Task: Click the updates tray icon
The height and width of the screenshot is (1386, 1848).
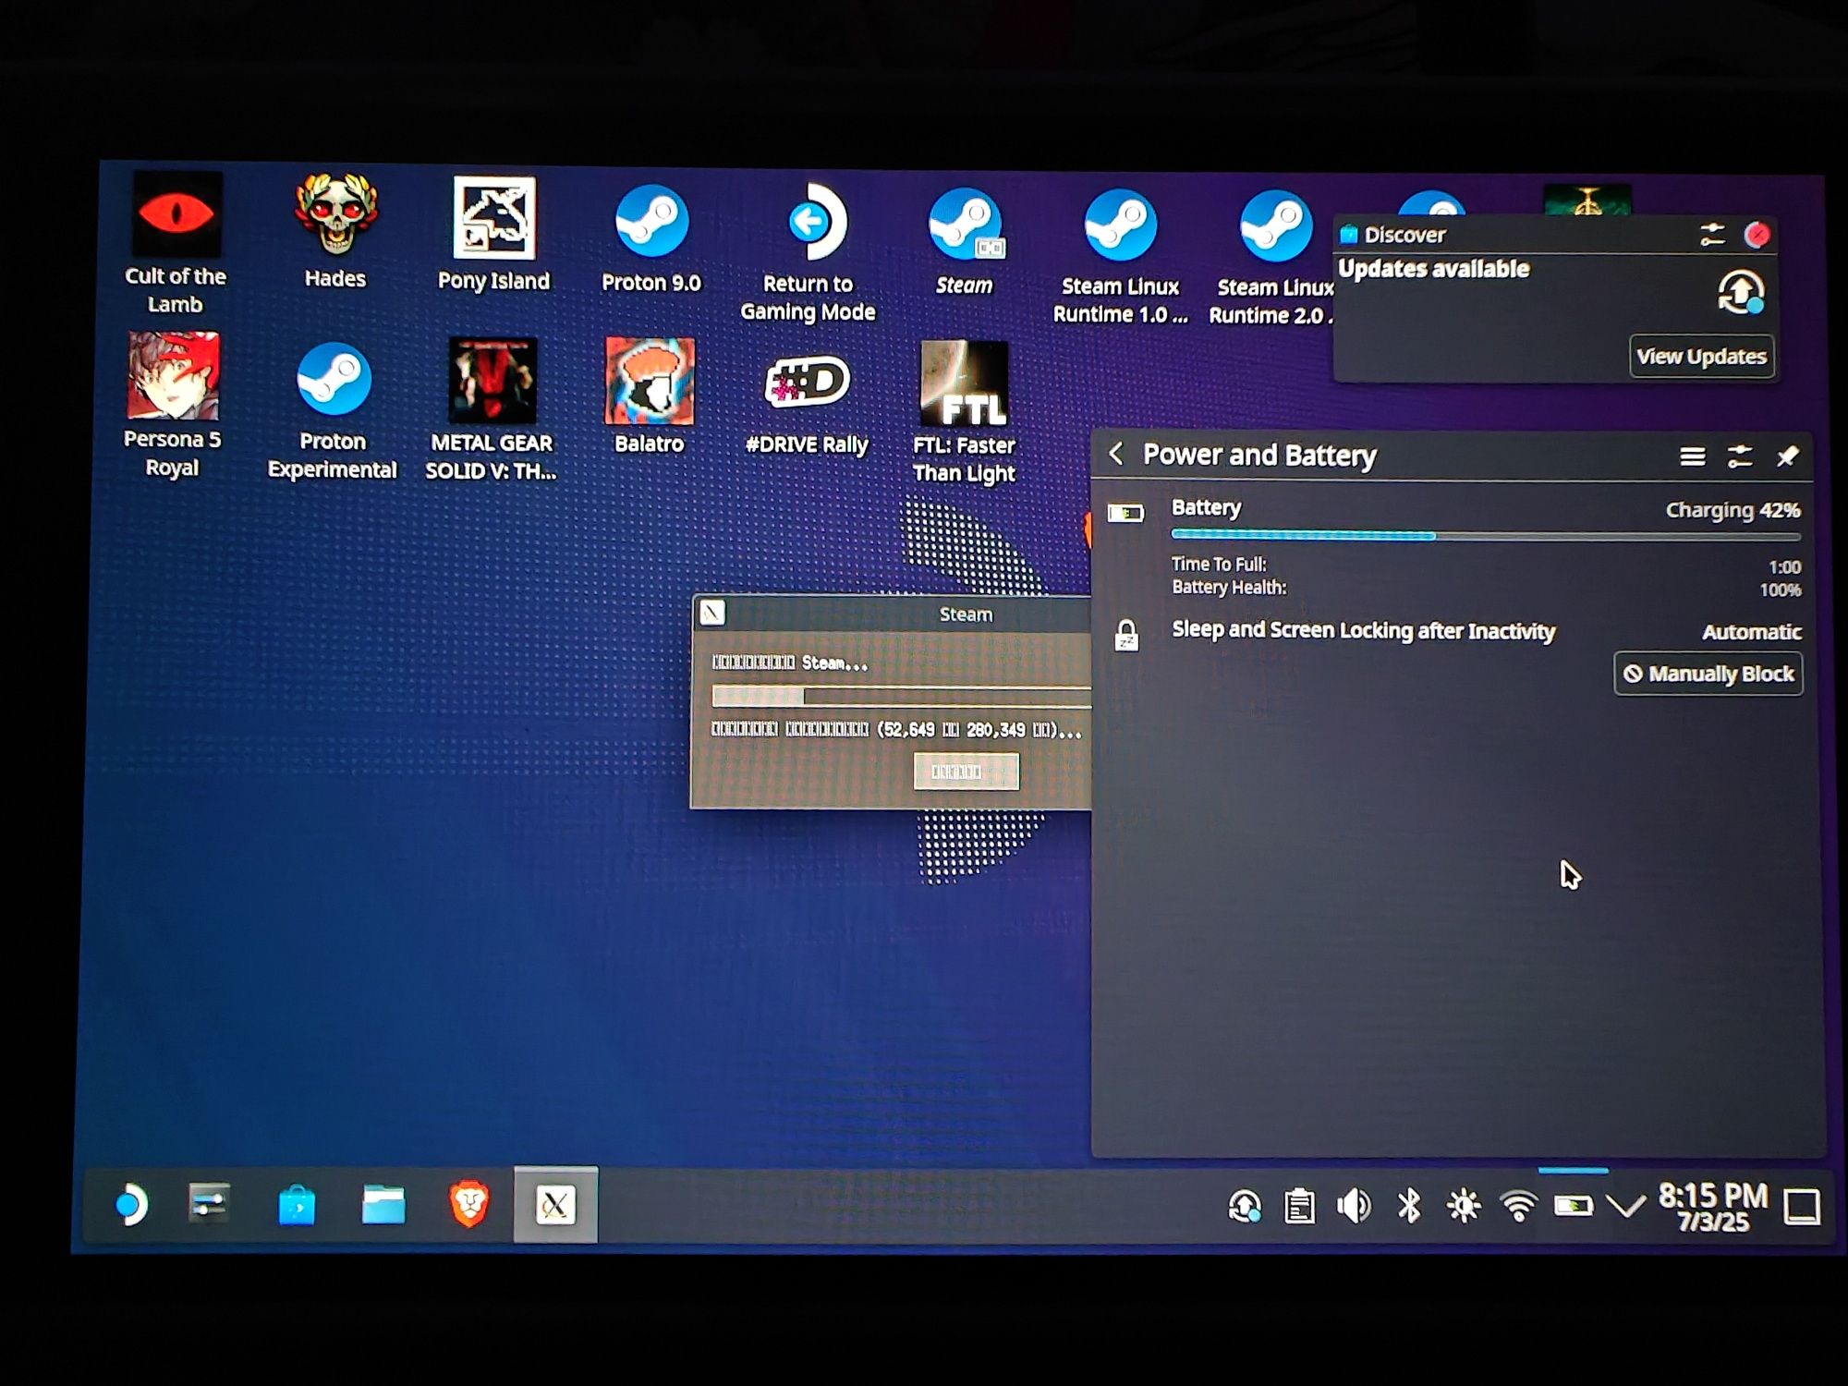Action: click(1244, 1206)
